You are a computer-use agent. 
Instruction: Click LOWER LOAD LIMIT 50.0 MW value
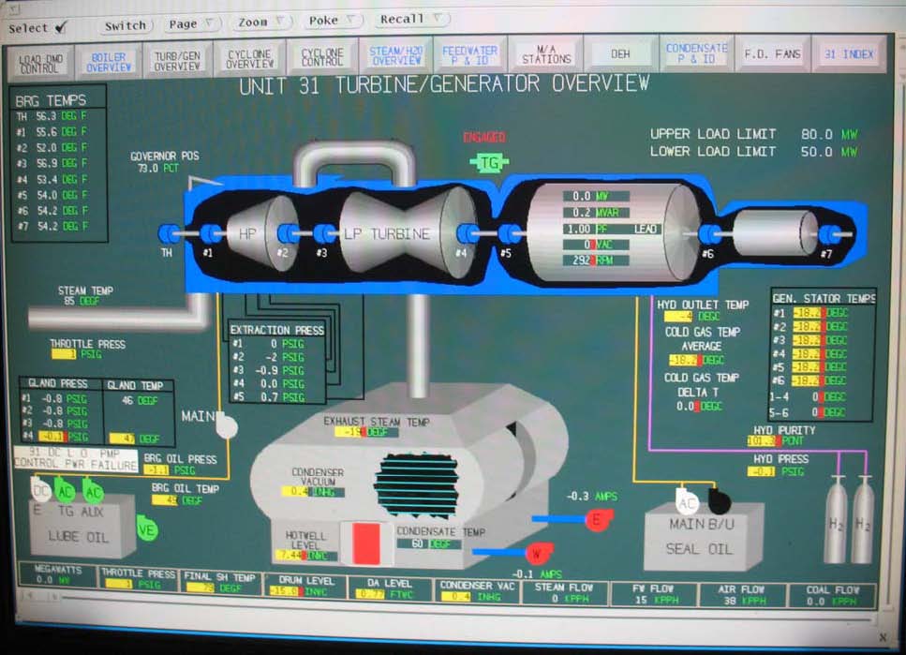(x=828, y=152)
